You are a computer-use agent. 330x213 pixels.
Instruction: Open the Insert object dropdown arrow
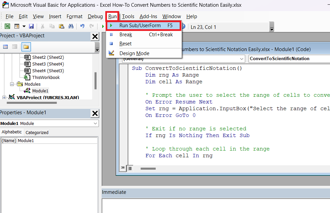(24, 26)
